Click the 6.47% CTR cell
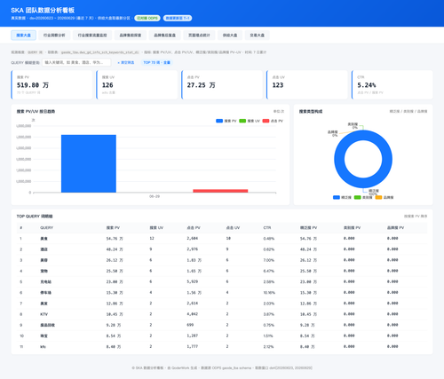The height and width of the screenshot is (379, 444). [x=269, y=271]
